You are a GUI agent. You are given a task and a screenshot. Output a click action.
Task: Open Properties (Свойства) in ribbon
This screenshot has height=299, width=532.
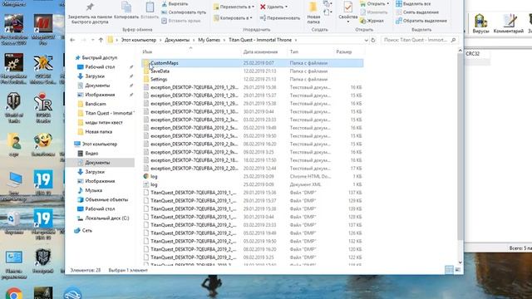(347, 12)
